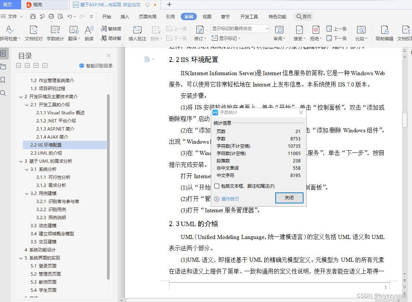Image resolution: width=412 pixels, height=302 pixels.
Task: Click the outline panel vertical scrollbar
Action: [108, 187]
